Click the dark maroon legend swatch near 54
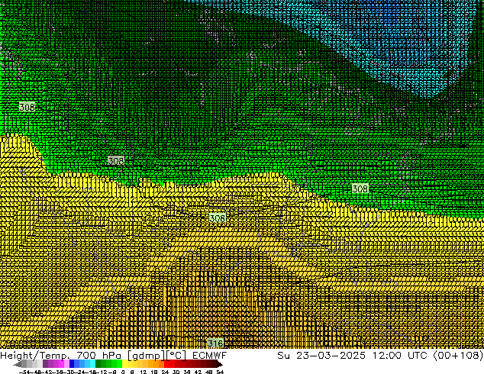 pyautogui.click(x=215, y=363)
